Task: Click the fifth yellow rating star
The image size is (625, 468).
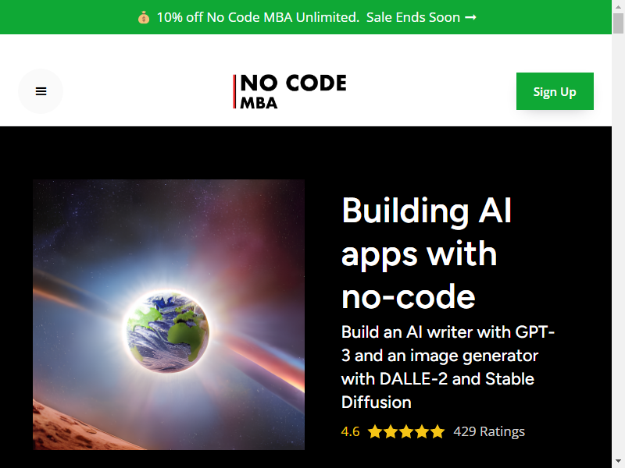Action: pos(437,431)
